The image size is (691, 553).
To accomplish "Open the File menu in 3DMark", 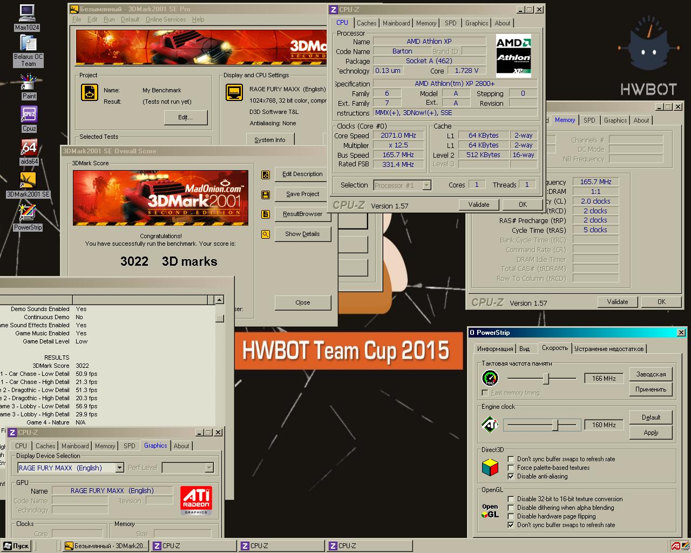I will [77, 19].
